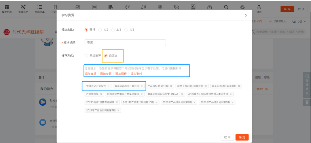Screen dimensions: 311x143
Task: Click the 导航菜单 toolbar icon
Action: coord(40,9)
